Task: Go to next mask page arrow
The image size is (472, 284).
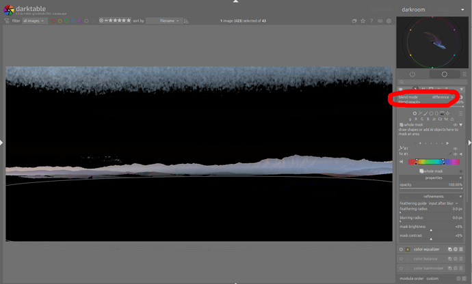Action: click(x=447, y=143)
